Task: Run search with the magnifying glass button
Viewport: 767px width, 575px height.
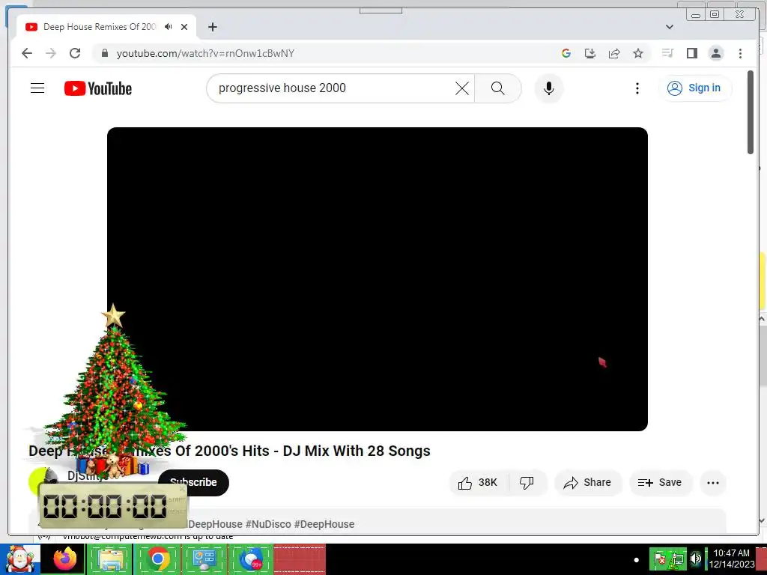Action: (497, 88)
